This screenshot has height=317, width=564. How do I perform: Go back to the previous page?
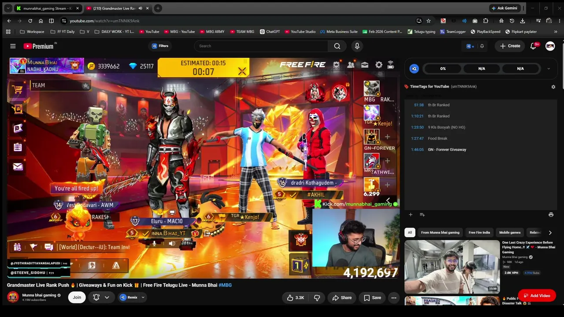click(9, 21)
